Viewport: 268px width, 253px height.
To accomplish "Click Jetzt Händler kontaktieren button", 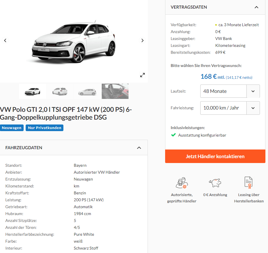I will tap(215, 156).
